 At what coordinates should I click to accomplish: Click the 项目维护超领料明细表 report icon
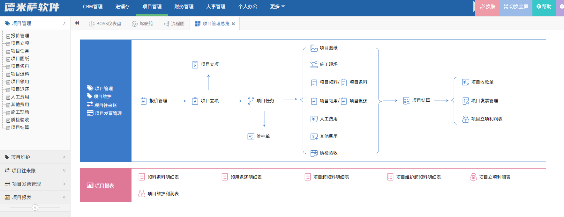click(x=390, y=177)
